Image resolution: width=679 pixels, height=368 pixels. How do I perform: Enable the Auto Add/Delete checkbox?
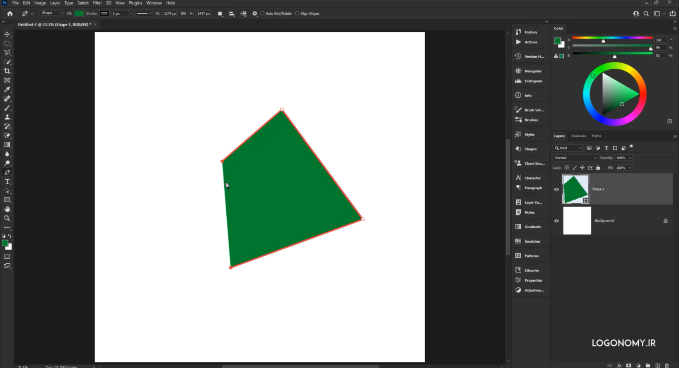point(262,13)
